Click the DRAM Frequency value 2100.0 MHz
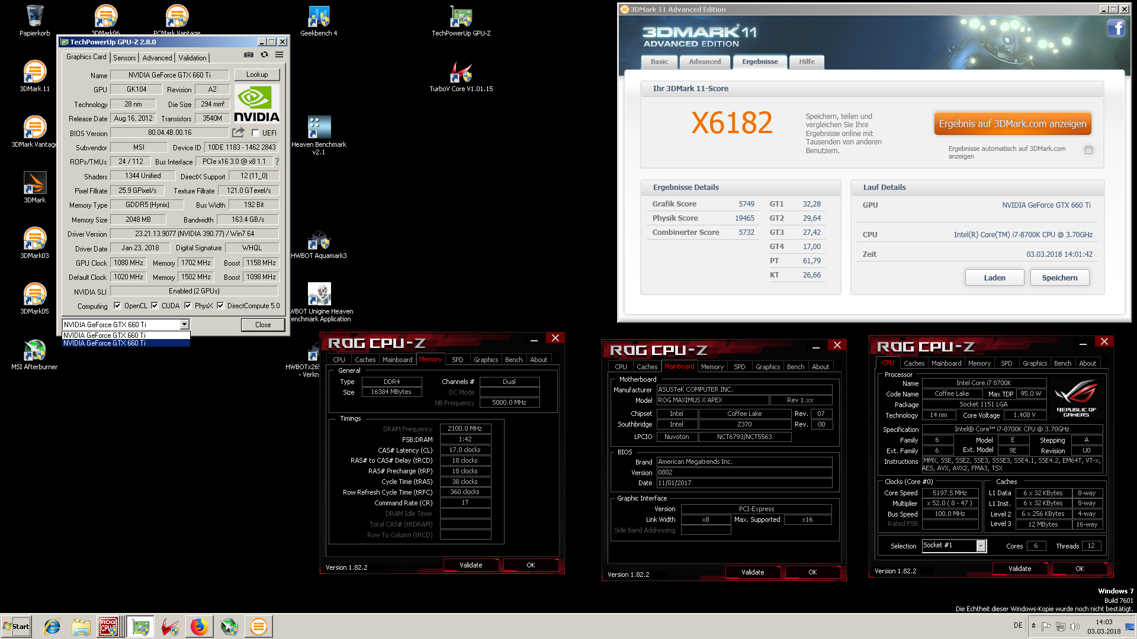The image size is (1137, 639). (465, 429)
